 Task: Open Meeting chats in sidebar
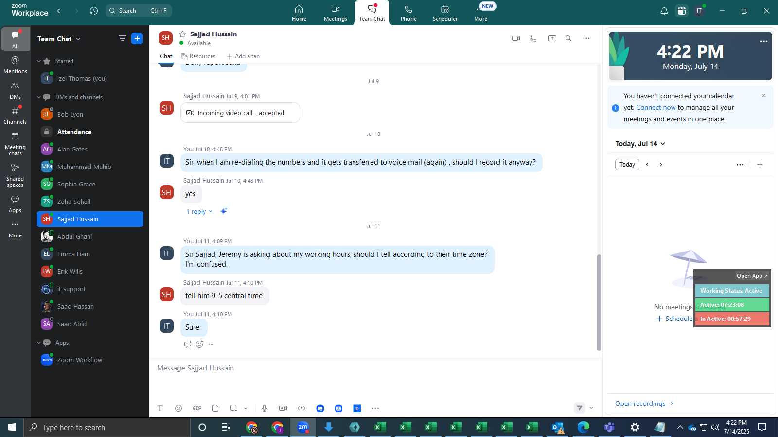pos(16,144)
